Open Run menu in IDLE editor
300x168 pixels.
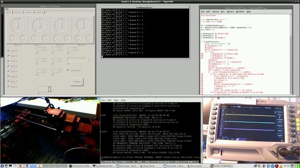pyautogui.click(x=223, y=12)
